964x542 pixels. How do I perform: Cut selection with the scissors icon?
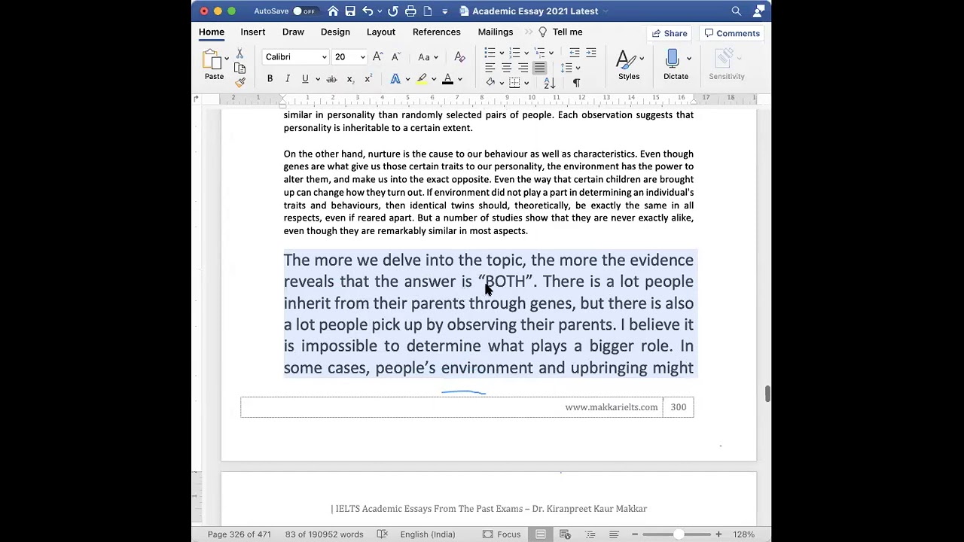(x=239, y=54)
